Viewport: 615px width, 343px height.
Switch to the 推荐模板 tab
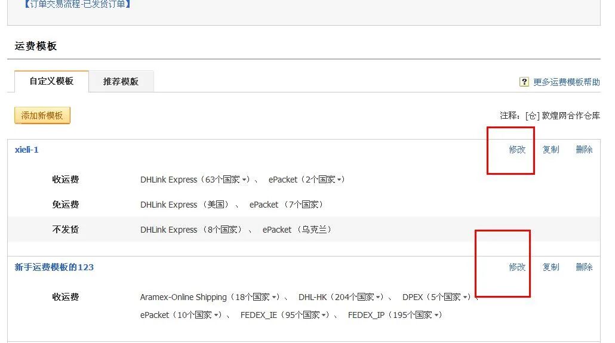(121, 82)
